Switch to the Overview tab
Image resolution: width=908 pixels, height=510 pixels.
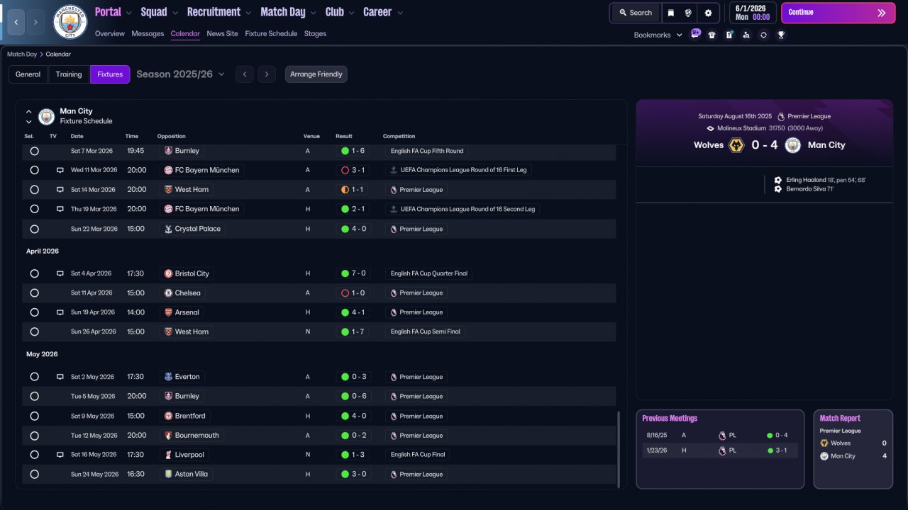coord(109,33)
